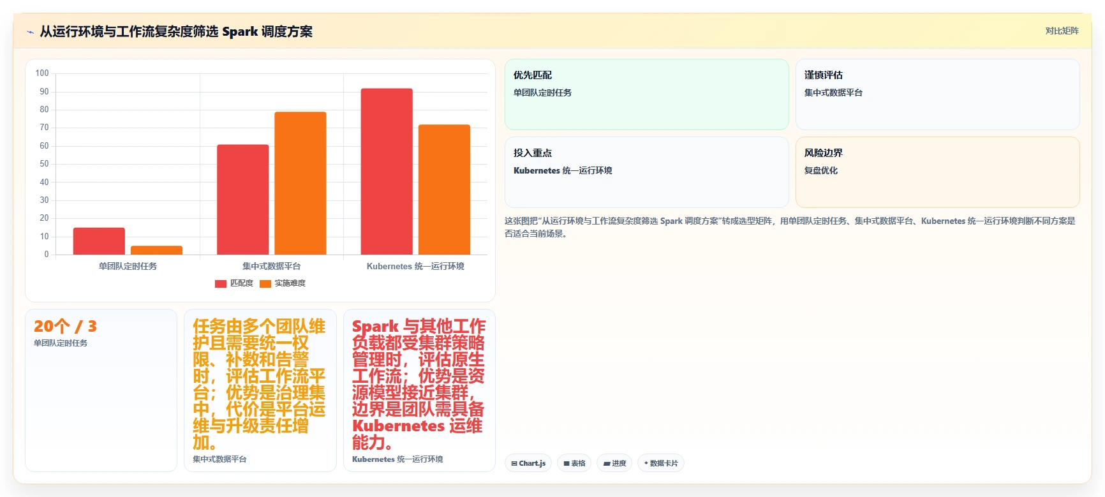Image resolution: width=1105 pixels, height=497 pixels.
Task: Click the 数据卡片 tag chip
Action: 661,463
